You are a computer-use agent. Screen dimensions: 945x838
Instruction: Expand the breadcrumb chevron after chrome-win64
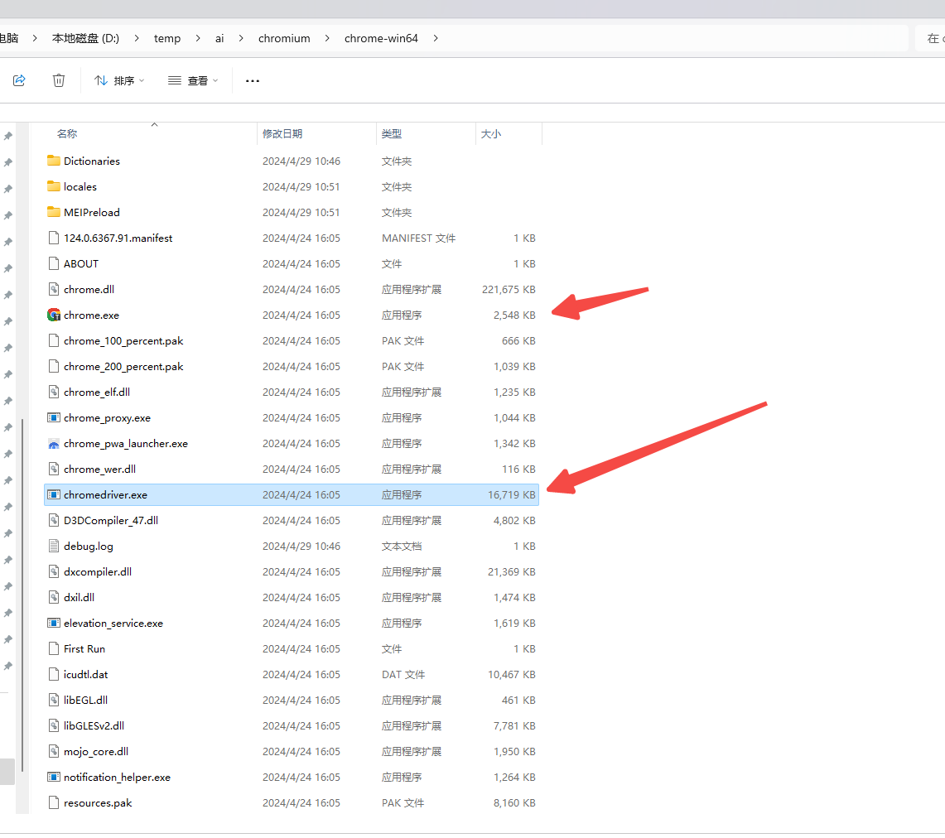point(435,38)
